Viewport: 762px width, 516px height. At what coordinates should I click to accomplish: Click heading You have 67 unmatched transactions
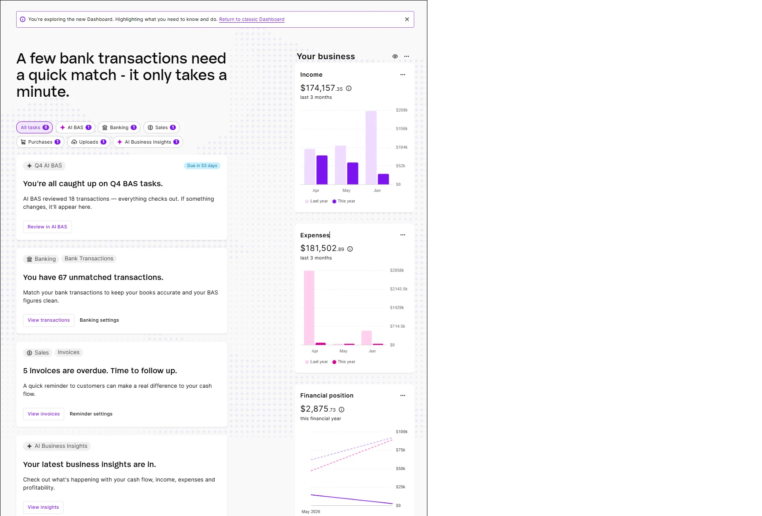click(93, 277)
